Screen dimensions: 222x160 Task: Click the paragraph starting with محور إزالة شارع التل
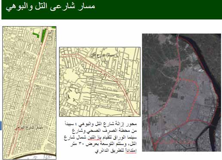tap(100, 137)
